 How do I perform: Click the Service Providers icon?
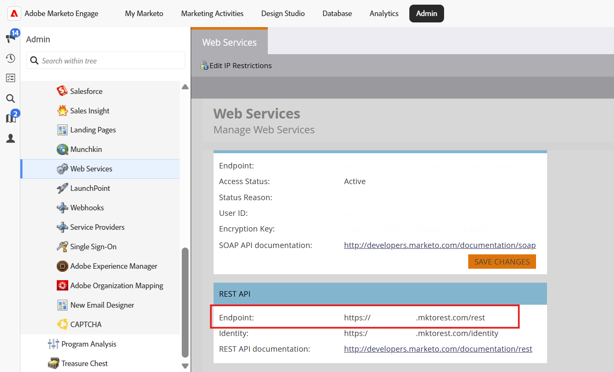pyautogui.click(x=62, y=227)
